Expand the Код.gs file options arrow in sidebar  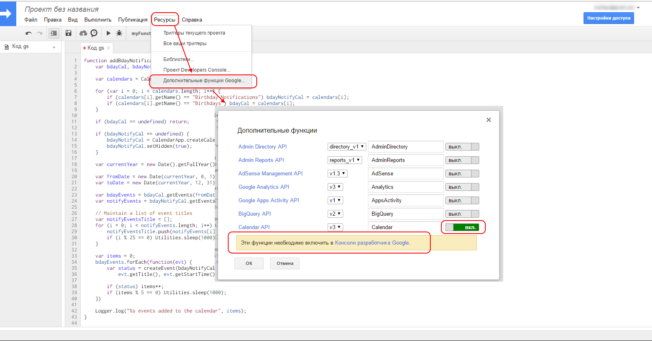(54, 48)
